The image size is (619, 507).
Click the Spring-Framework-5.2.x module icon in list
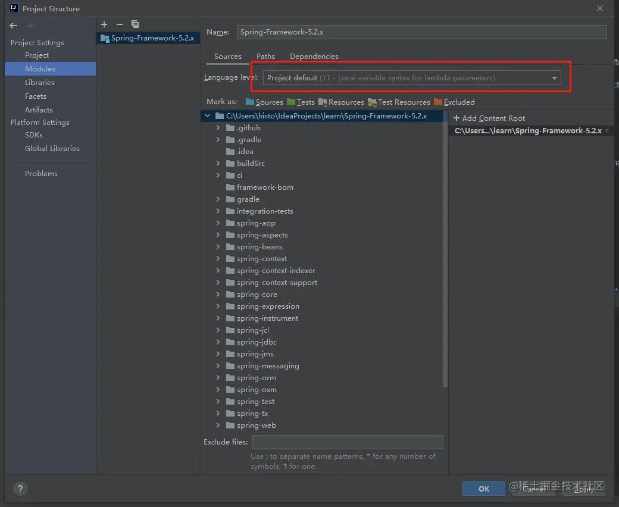coord(105,38)
